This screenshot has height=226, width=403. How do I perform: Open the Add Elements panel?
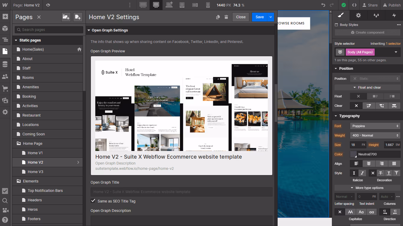click(5, 17)
